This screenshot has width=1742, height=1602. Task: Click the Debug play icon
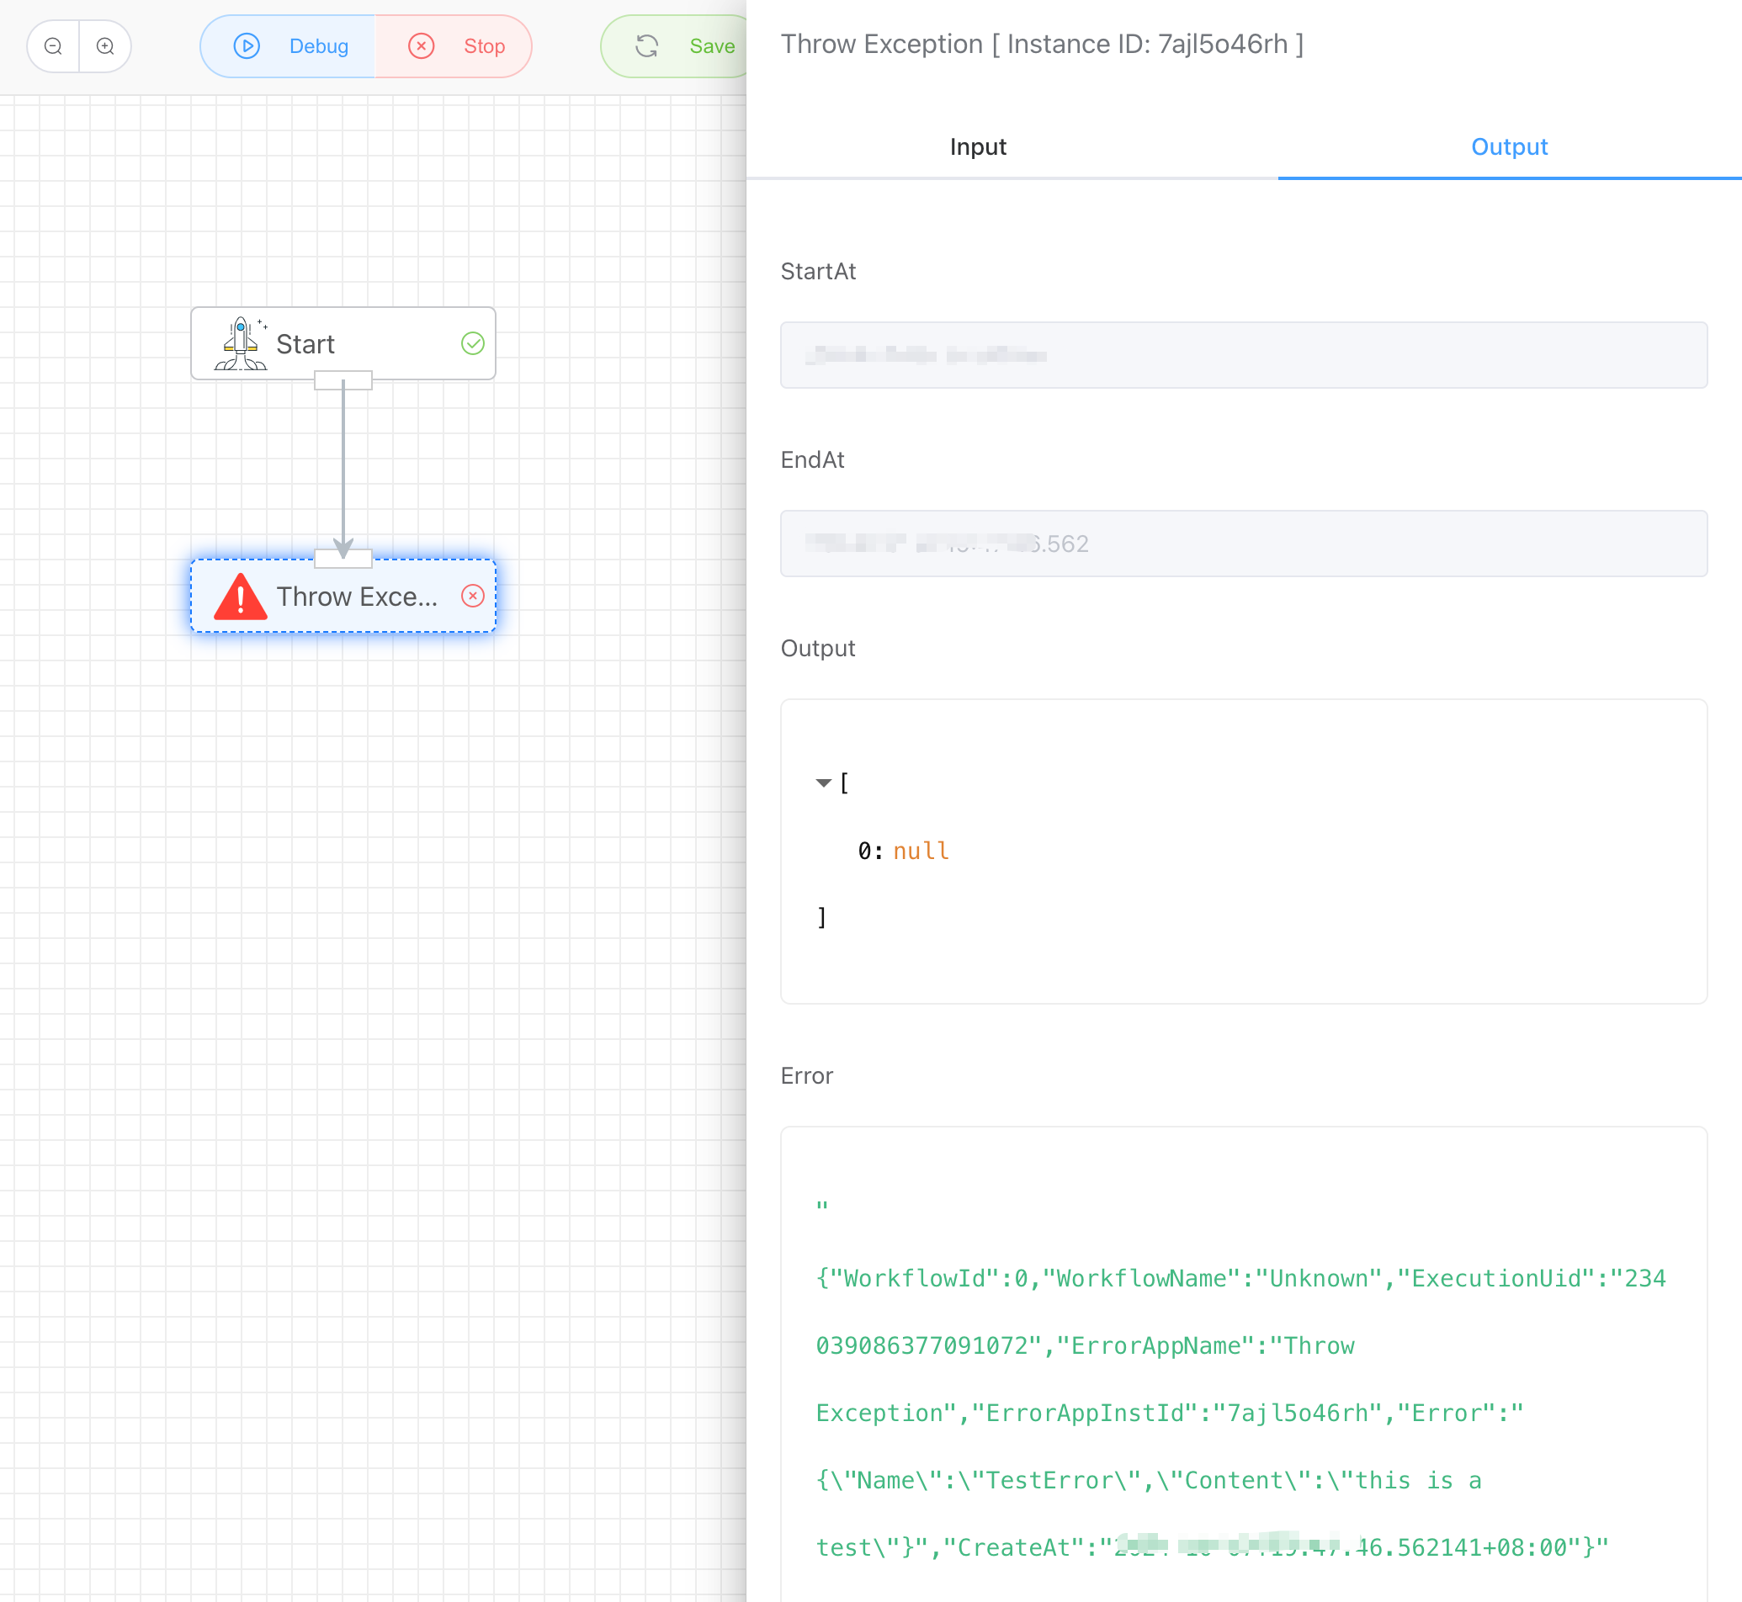click(247, 46)
